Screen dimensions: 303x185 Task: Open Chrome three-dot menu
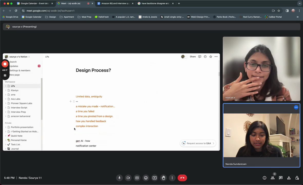pos(299,11)
